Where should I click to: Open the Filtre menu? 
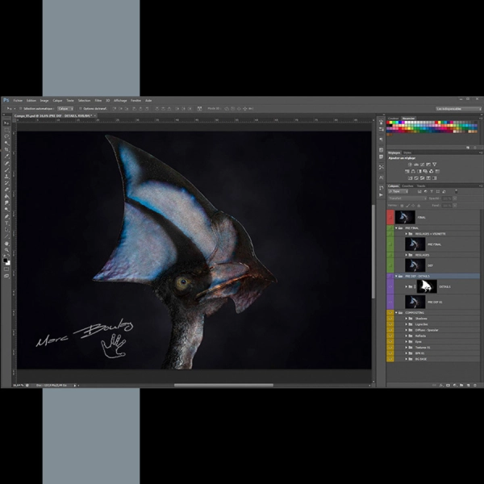coord(98,101)
